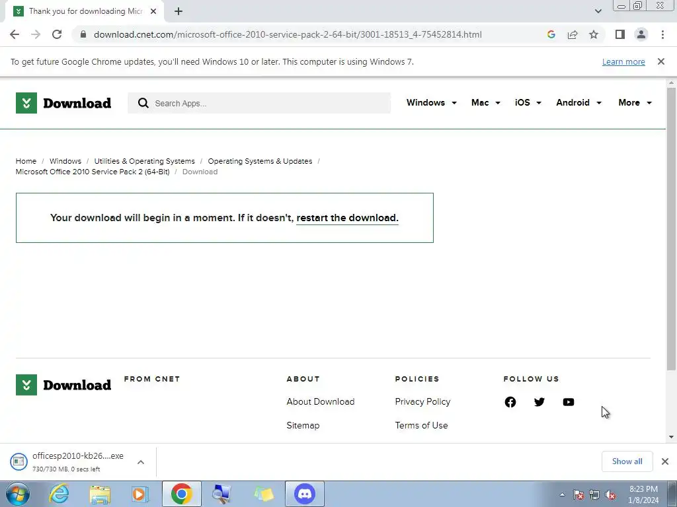Focus the Search Apps input field
Viewport: 677px width, 507px height.
click(259, 103)
